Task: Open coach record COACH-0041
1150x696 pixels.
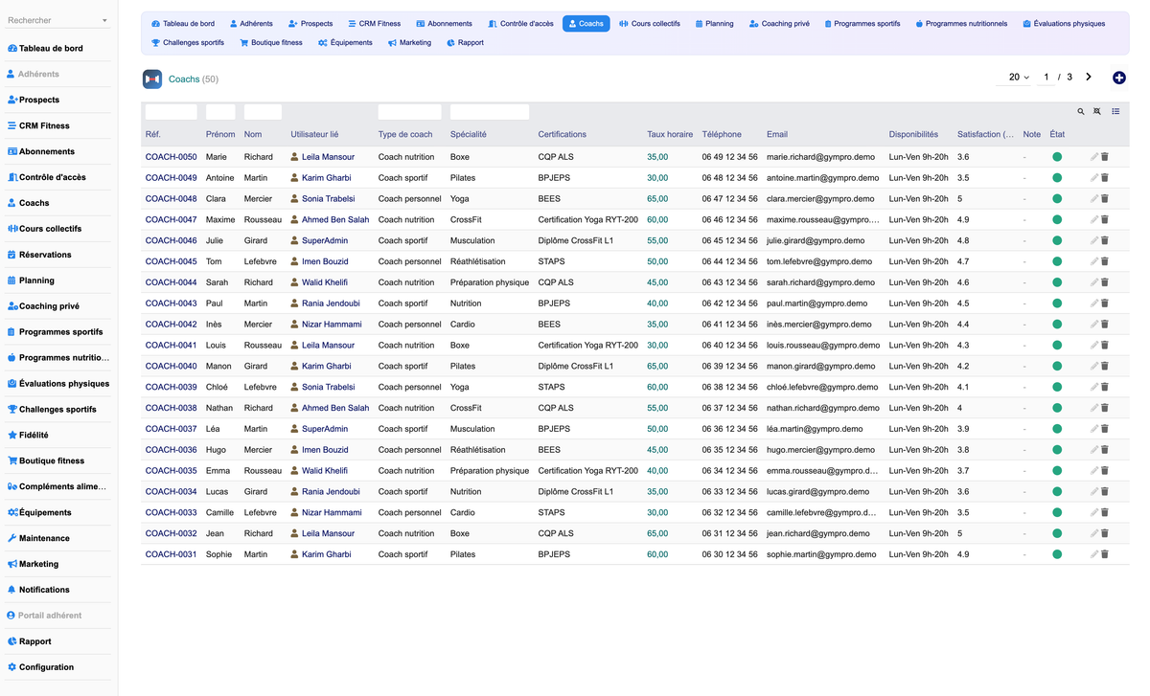Action: pyautogui.click(x=172, y=346)
